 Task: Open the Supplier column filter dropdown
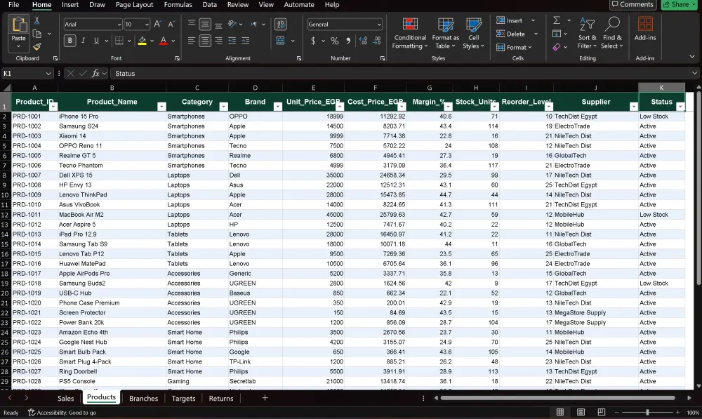click(633, 107)
